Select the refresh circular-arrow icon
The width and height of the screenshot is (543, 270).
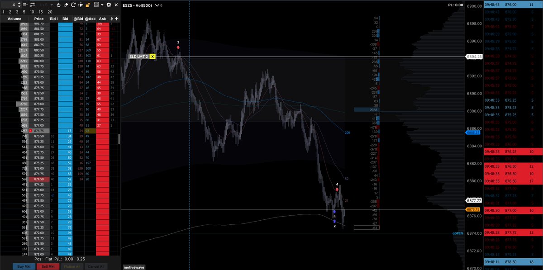(x=73, y=5)
